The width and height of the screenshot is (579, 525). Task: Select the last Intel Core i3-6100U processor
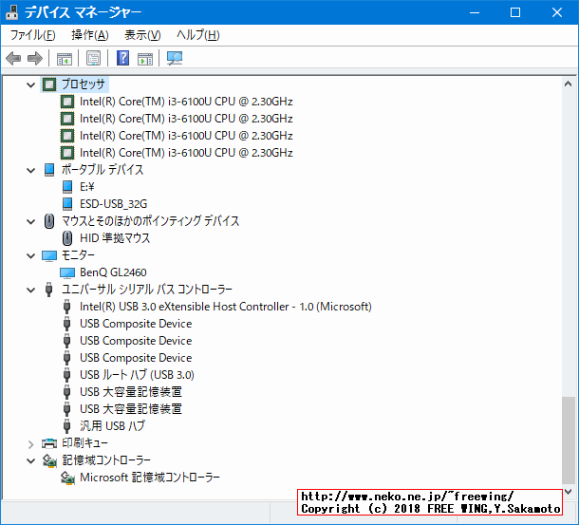click(186, 153)
